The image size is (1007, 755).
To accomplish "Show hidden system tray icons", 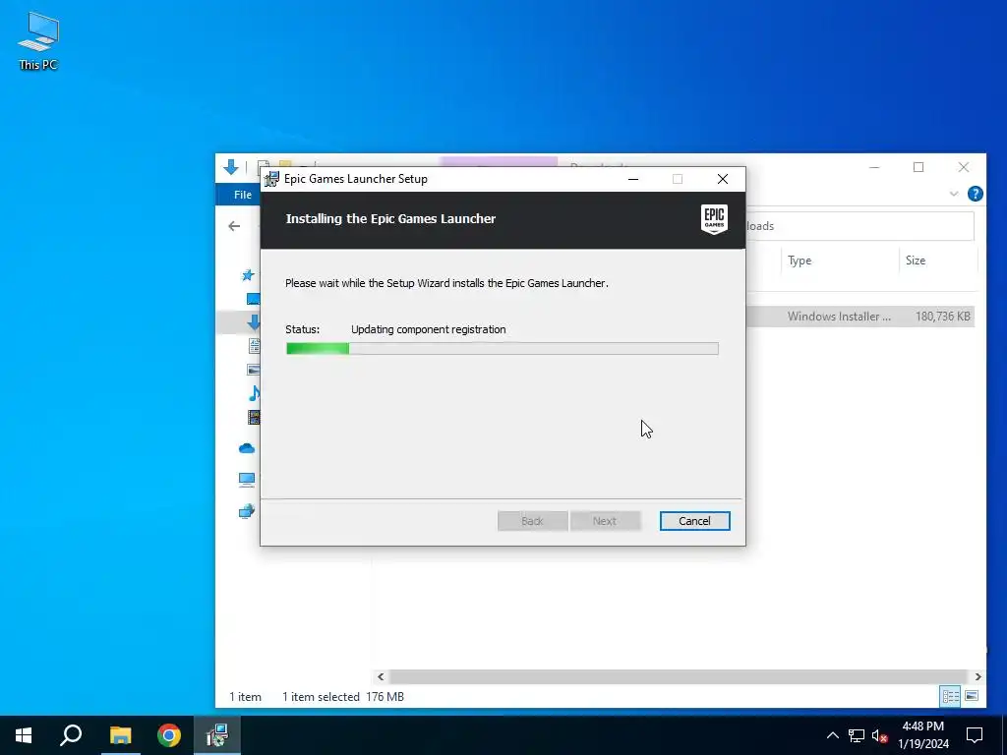I will tap(832, 735).
